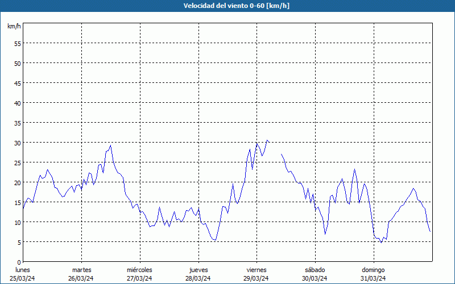Click the 15 label on the vertical axis
The image size is (455, 284).
point(18,202)
